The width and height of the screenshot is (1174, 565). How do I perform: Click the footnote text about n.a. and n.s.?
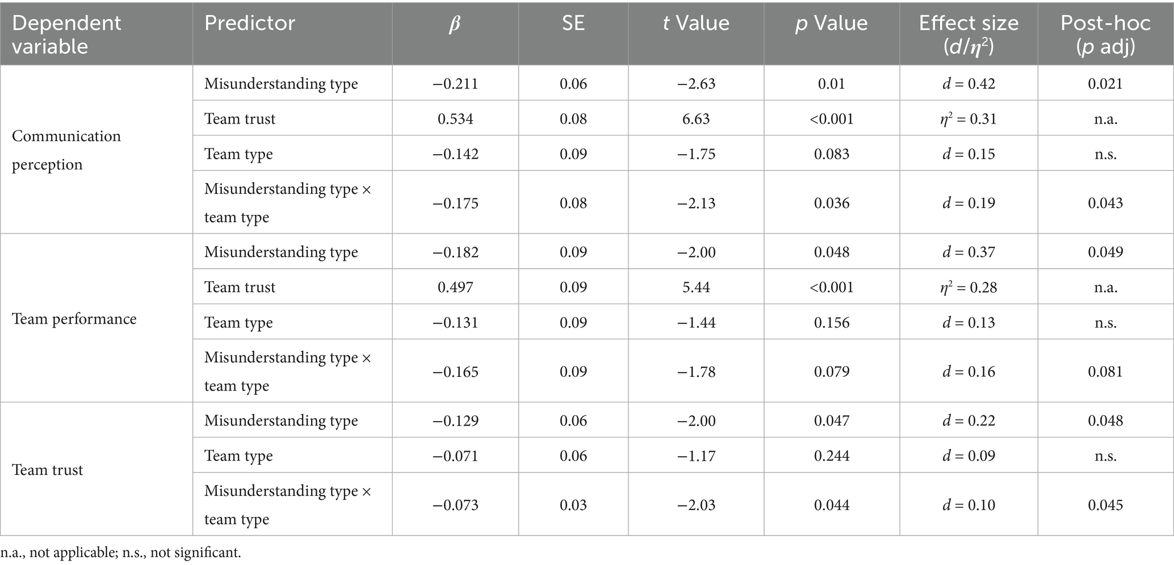tap(121, 553)
